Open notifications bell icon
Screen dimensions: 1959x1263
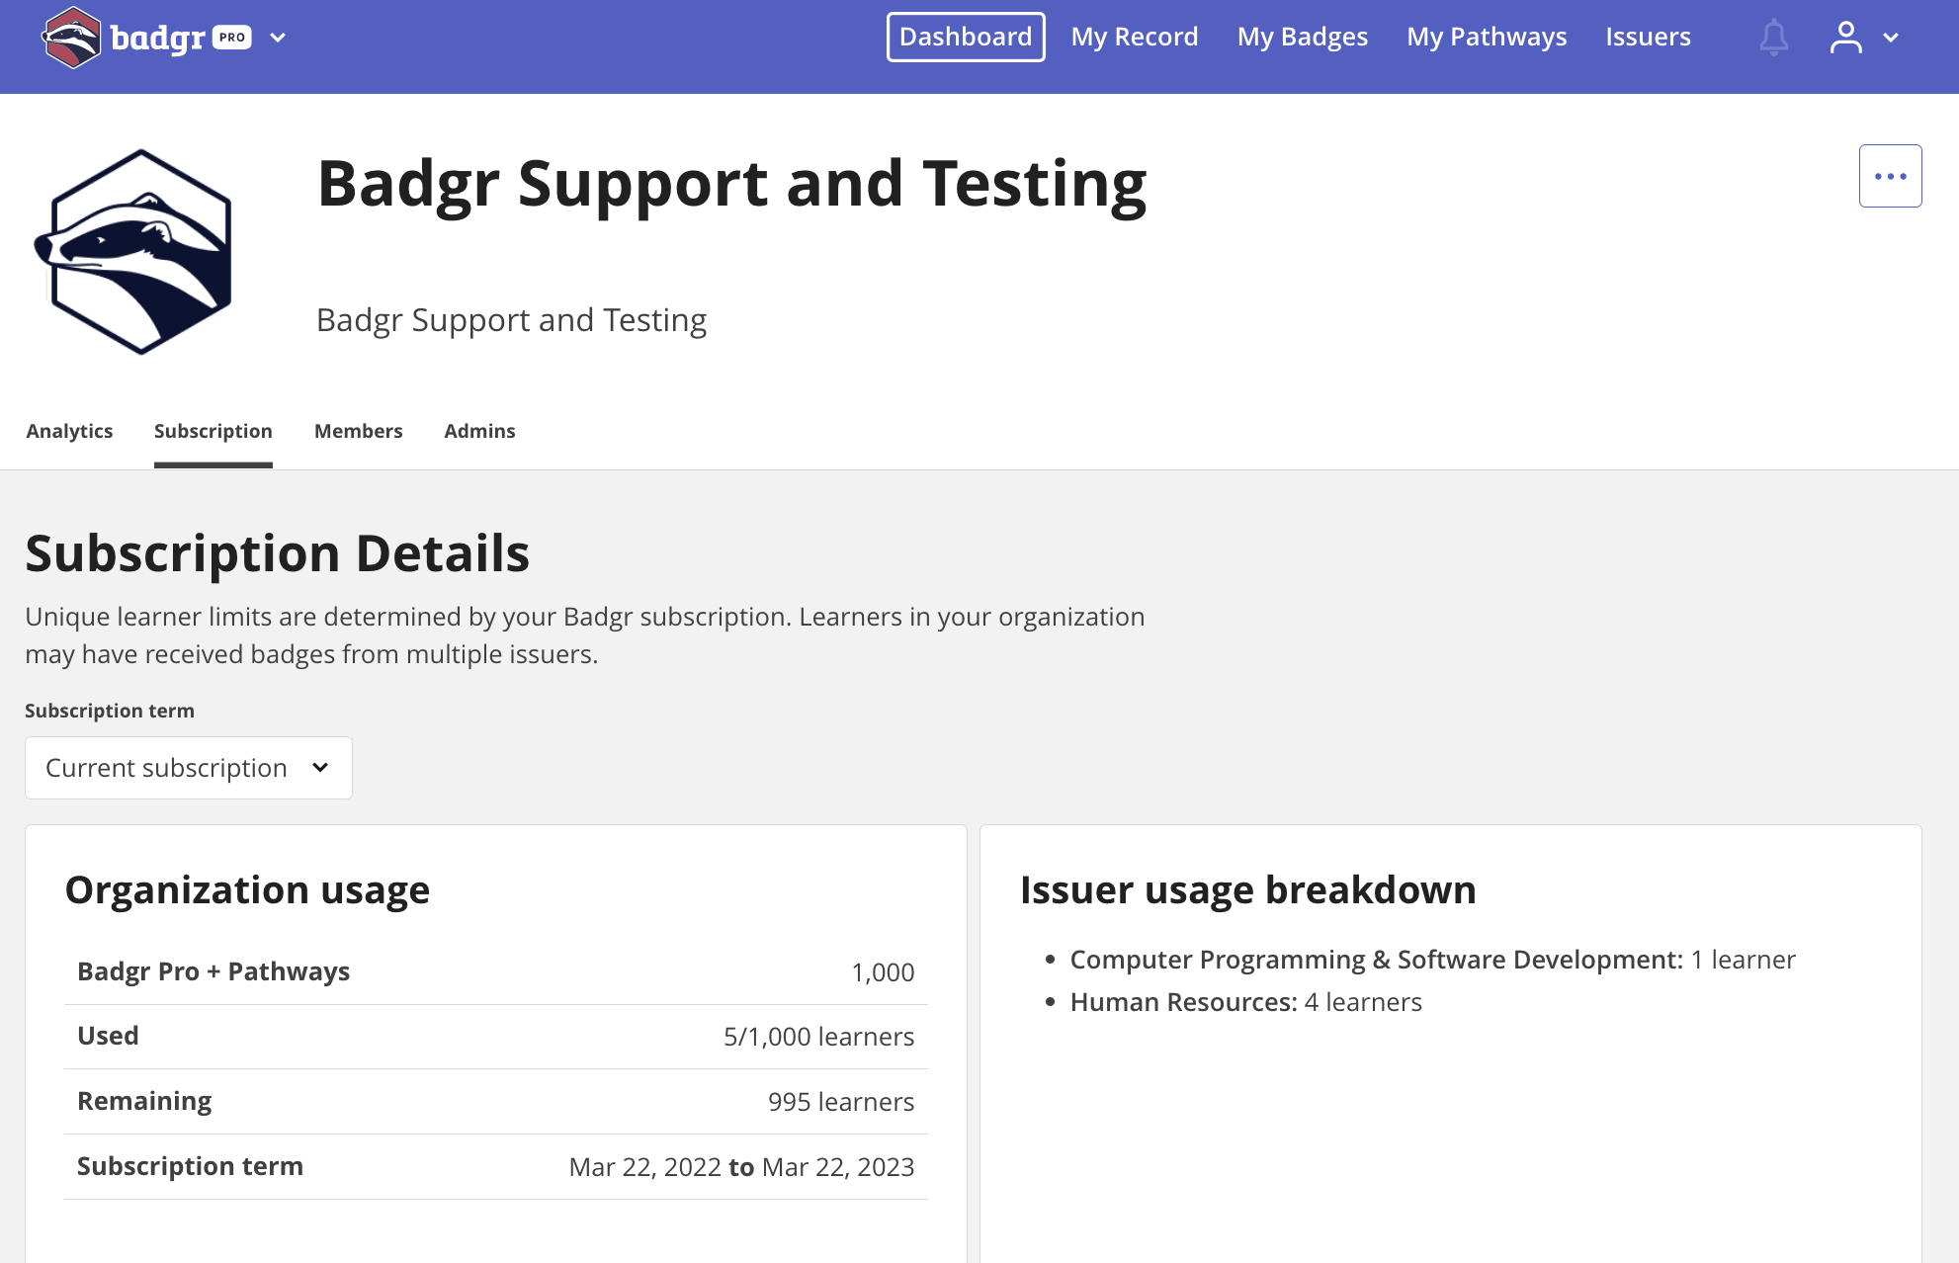[x=1774, y=38]
